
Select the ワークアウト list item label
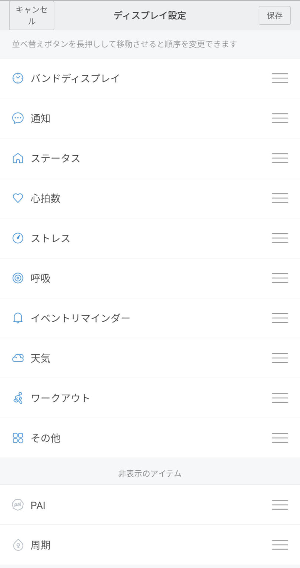tap(60, 398)
